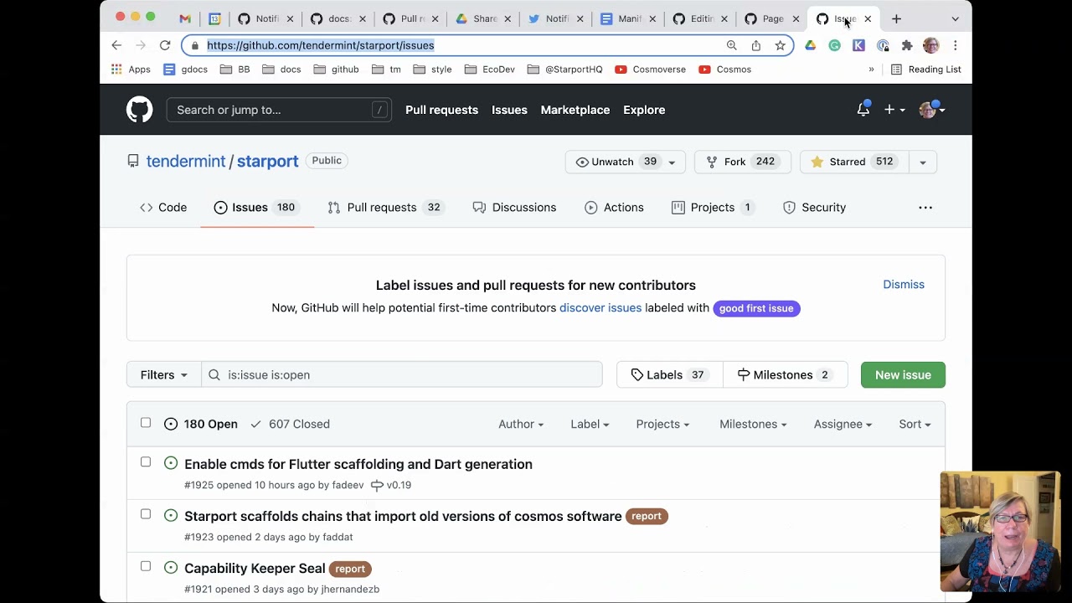
Task: Expand the Starred lists dropdown arrow
Action: point(922,162)
